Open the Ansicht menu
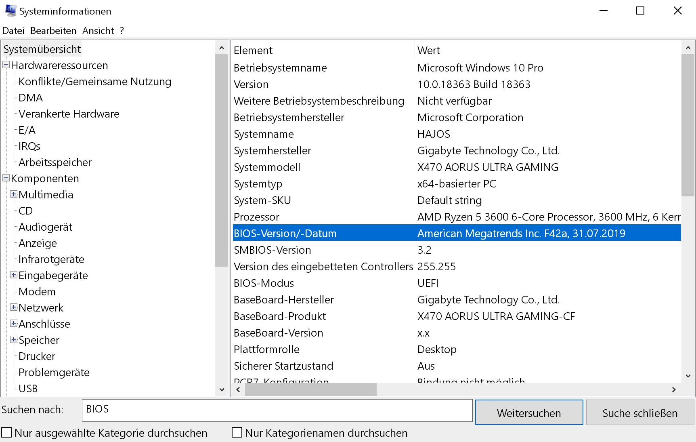 (x=98, y=31)
